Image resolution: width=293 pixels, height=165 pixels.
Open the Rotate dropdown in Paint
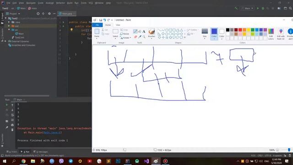point(130,38)
